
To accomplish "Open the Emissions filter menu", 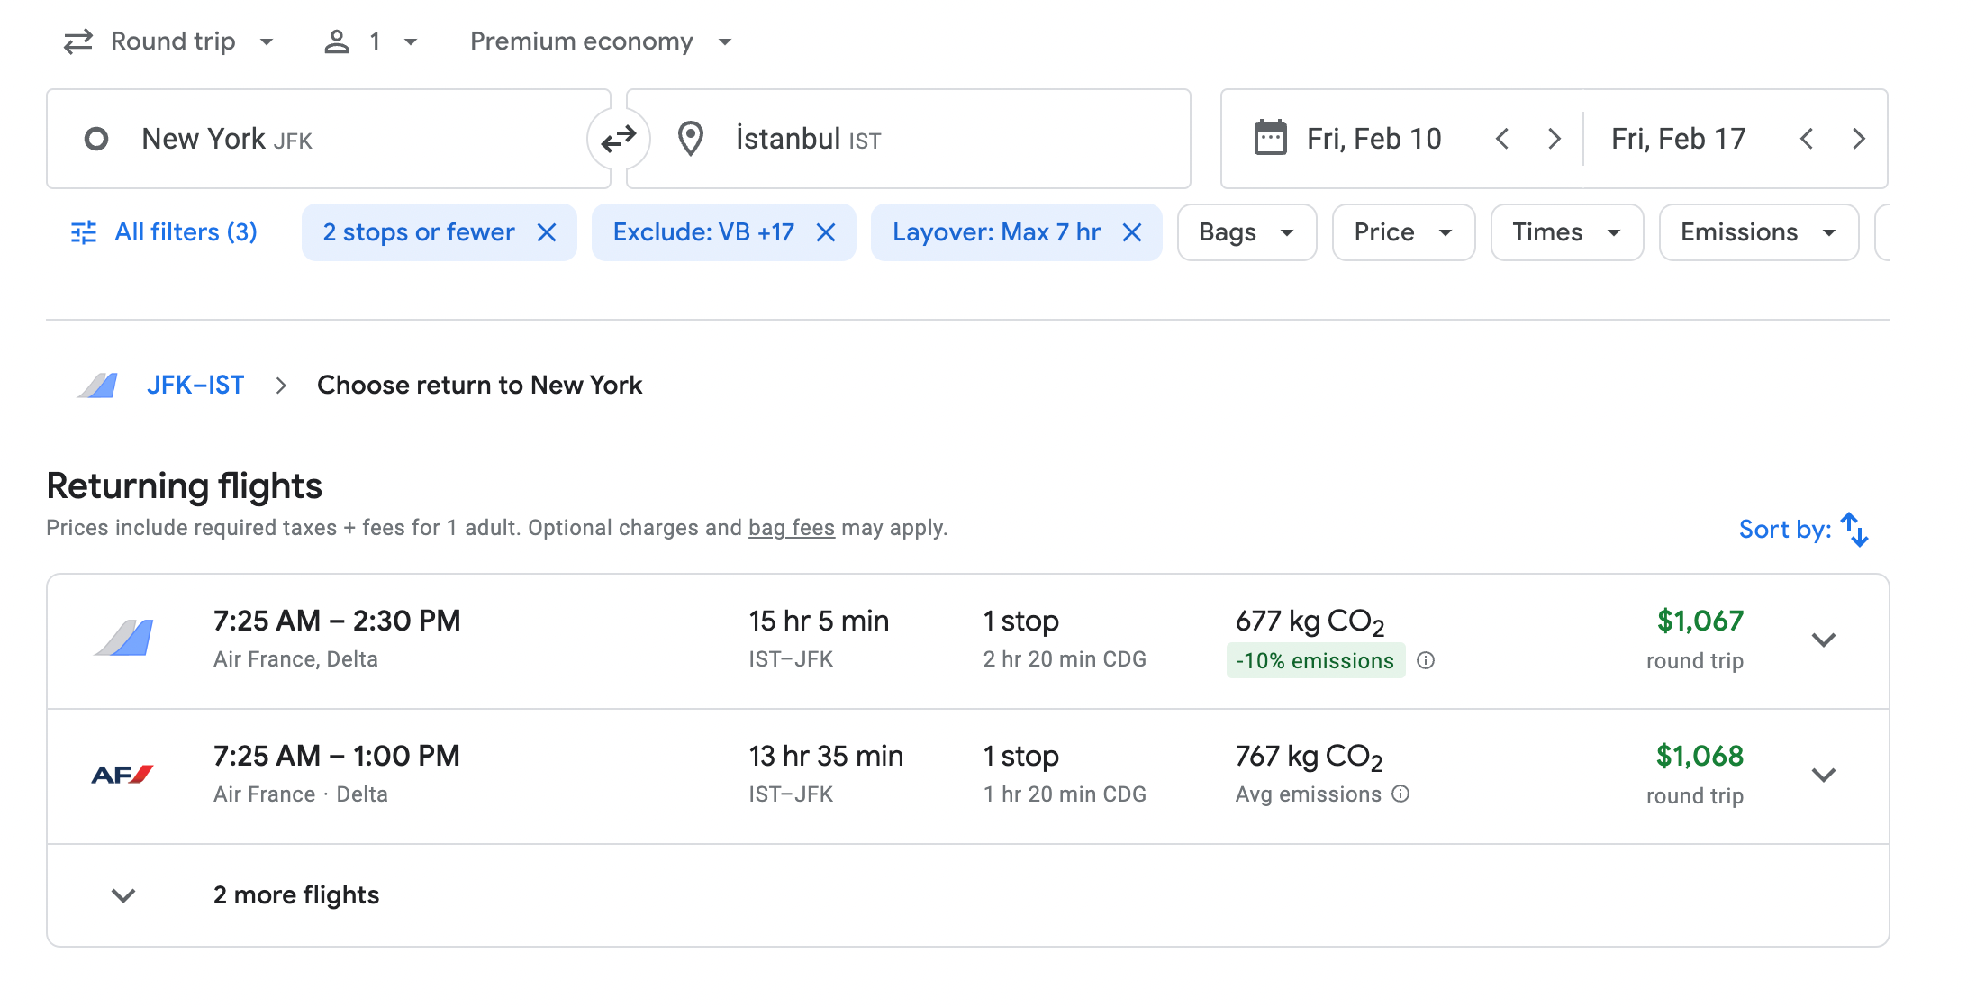I will [x=1758, y=232].
